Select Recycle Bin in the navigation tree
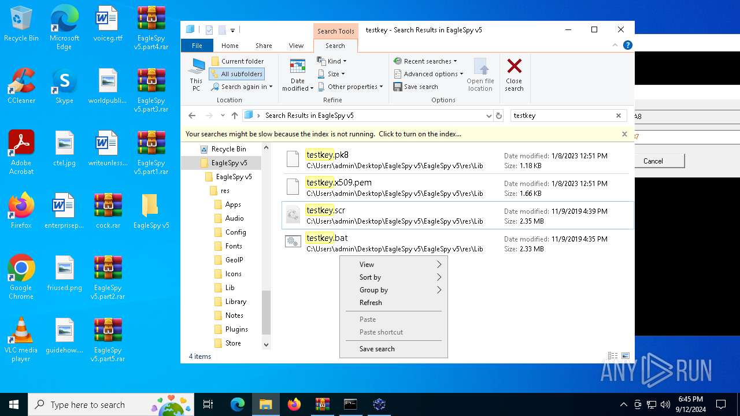Screen dimensions: 740x416 pyautogui.click(x=223, y=149)
